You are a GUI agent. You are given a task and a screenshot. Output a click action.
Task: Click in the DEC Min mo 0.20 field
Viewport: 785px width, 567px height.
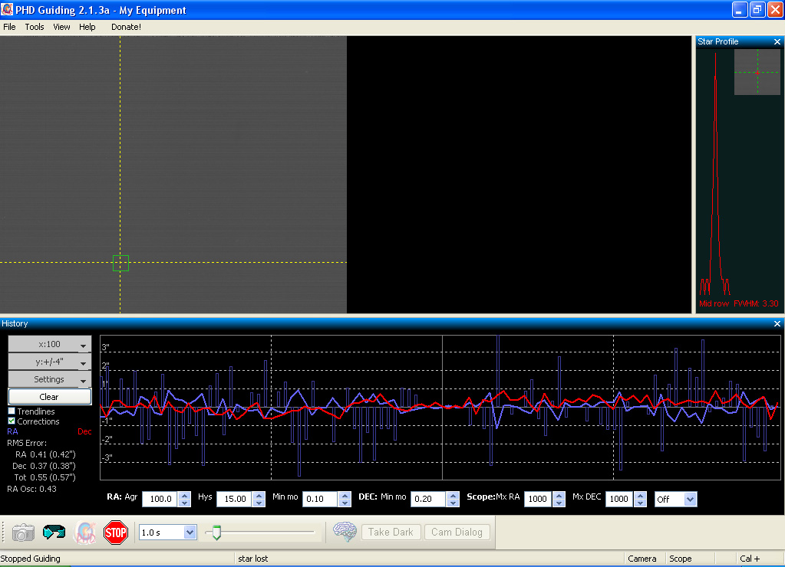(429, 499)
